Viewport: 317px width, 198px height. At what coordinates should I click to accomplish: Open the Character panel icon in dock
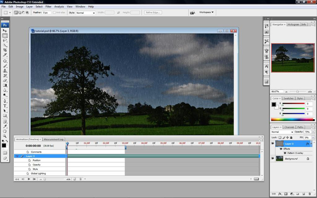coord(266,66)
